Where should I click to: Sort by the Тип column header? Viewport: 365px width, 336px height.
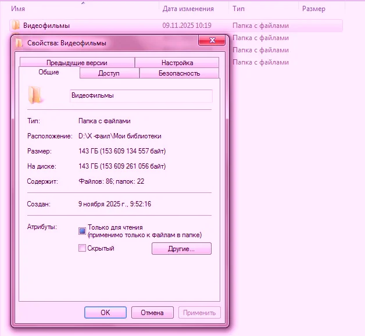click(x=239, y=9)
